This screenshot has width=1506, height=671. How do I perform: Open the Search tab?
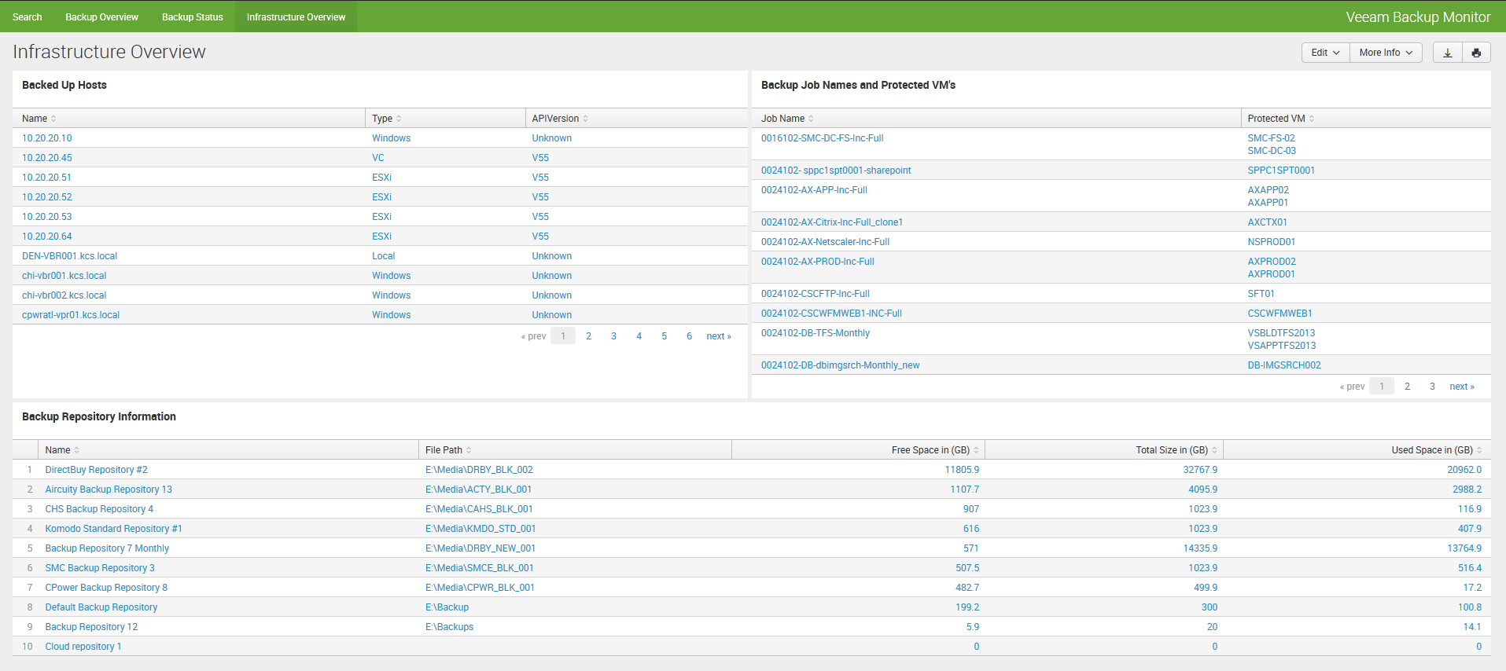pyautogui.click(x=28, y=16)
